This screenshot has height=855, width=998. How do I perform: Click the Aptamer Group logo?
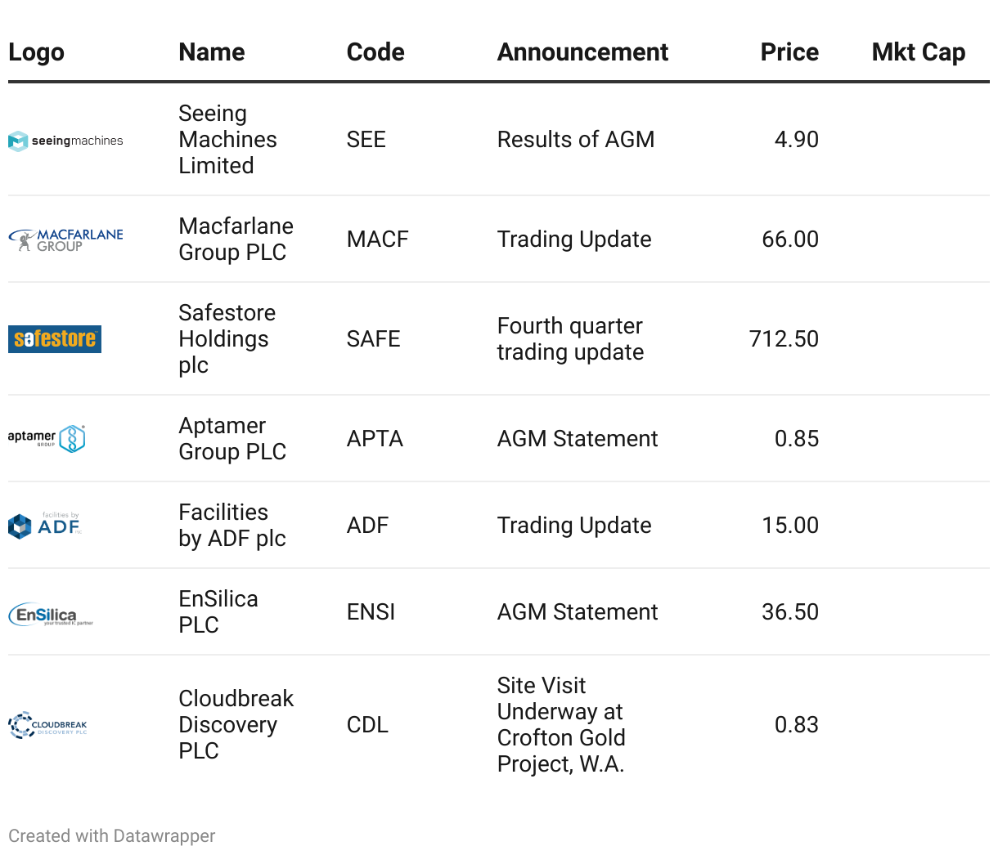pyautogui.click(x=47, y=438)
